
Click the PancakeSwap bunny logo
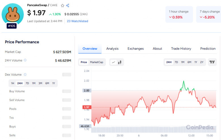[13, 14]
